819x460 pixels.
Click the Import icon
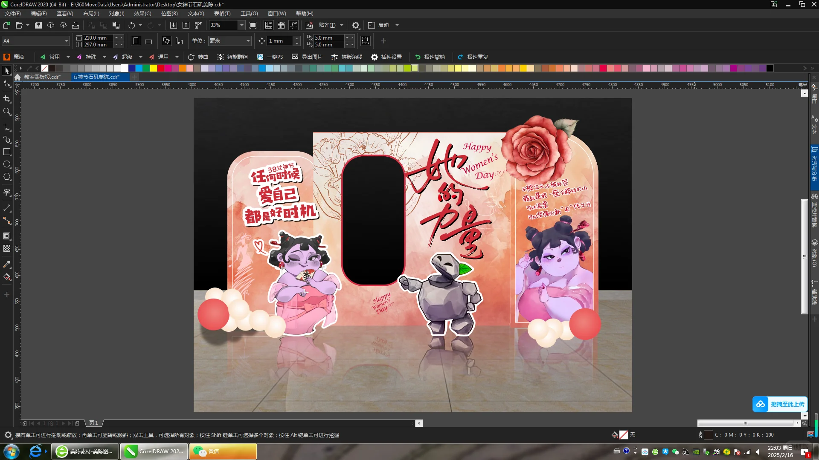[x=174, y=25]
